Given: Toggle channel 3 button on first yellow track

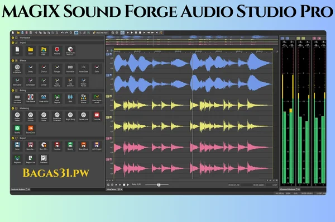Looking at the screenshot, I should point(108,96).
